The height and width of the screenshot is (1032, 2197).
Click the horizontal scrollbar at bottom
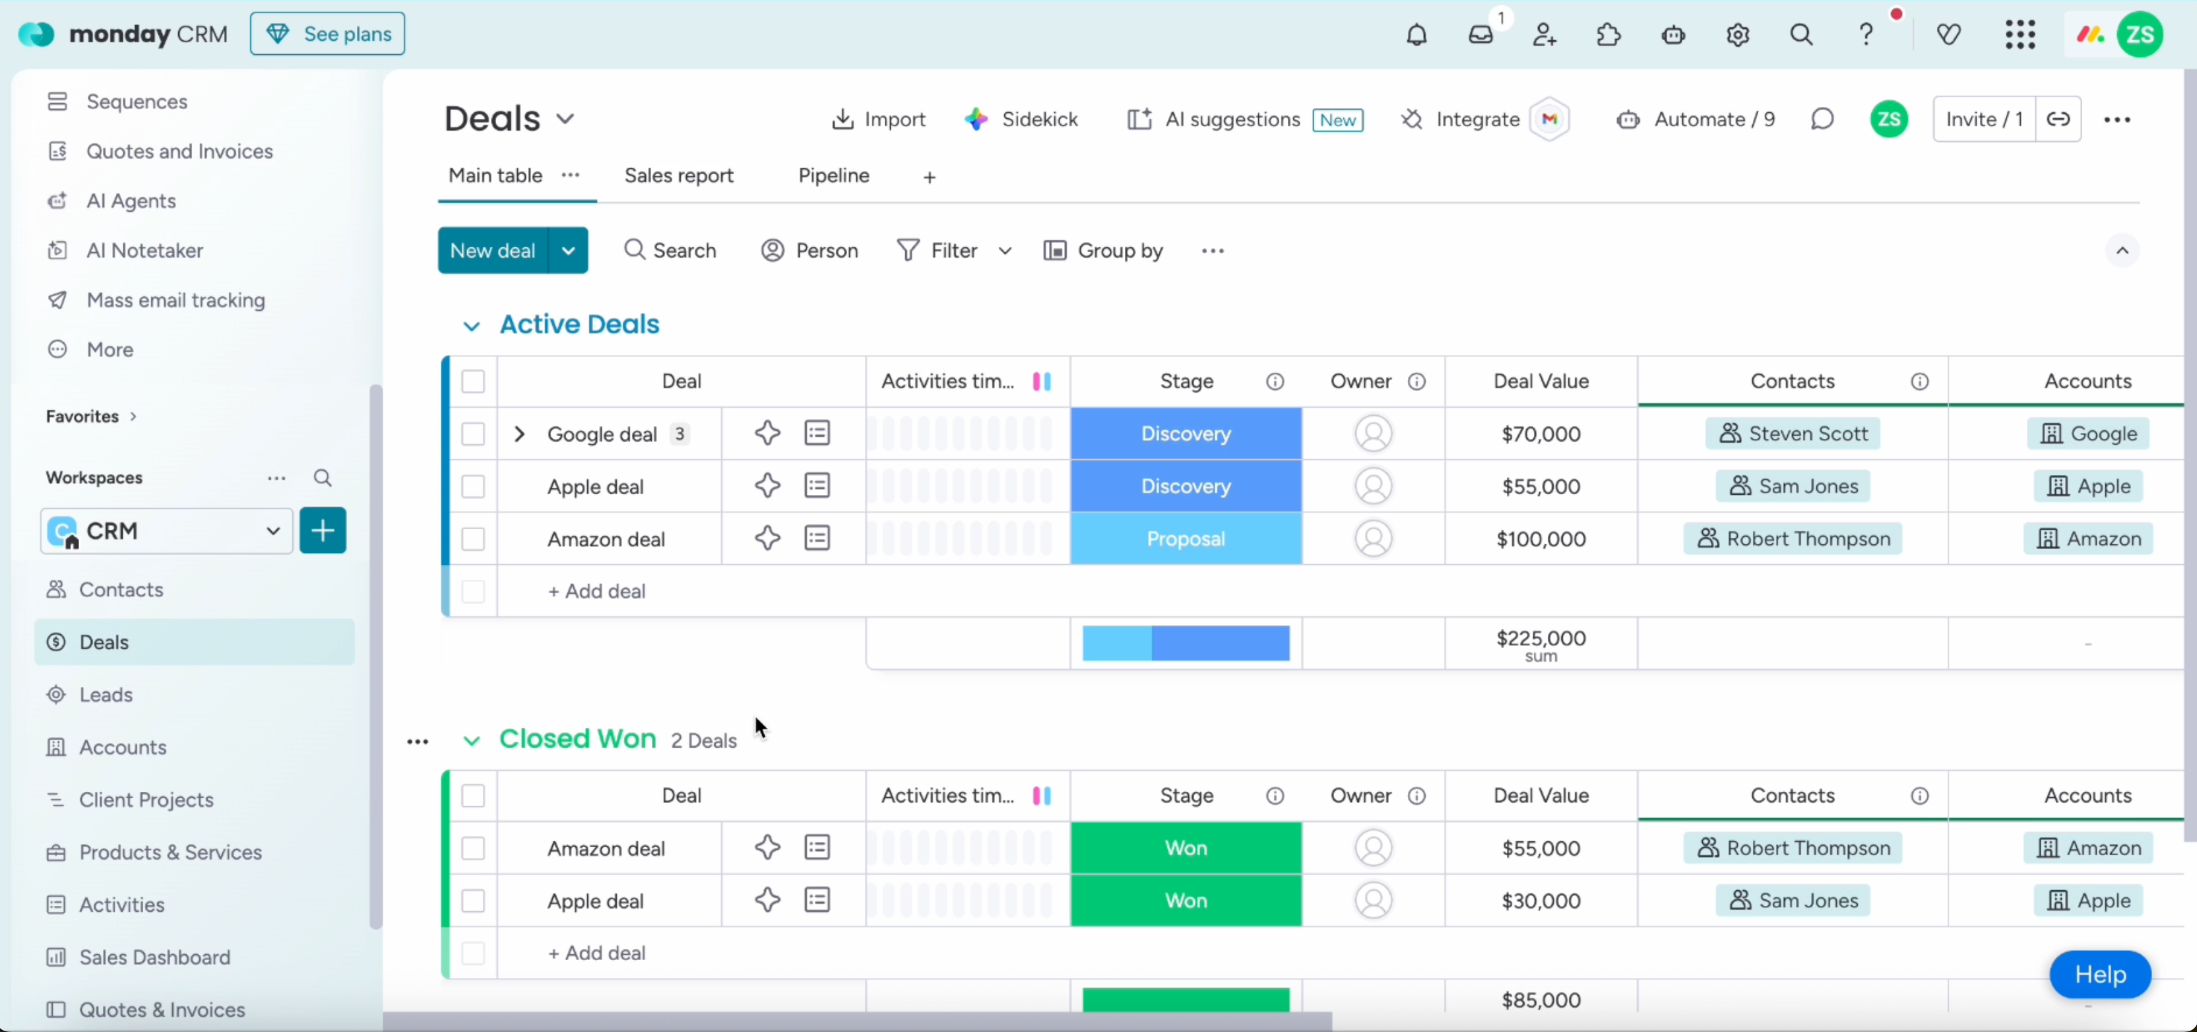857,1021
